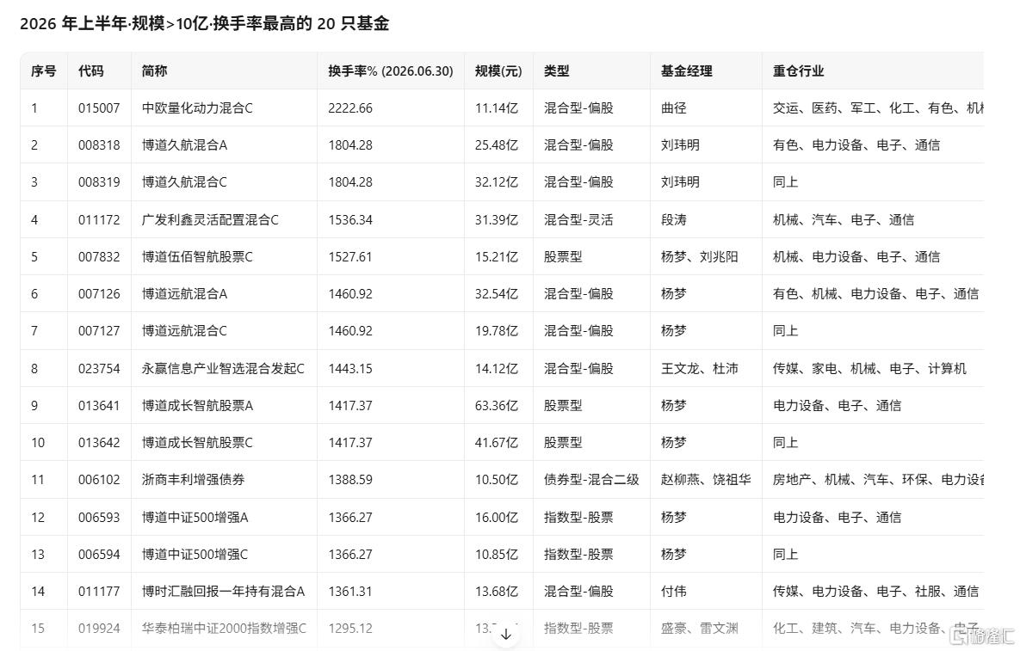
Task: Click fund size 11.14亿
Action: (497, 107)
